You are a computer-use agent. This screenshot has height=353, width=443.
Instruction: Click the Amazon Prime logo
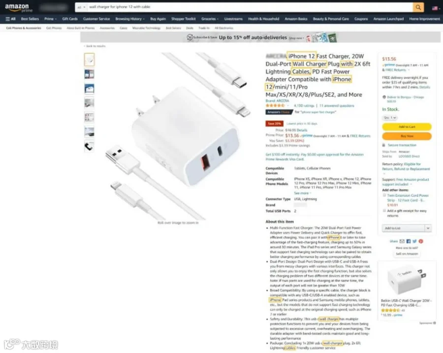[x=19, y=7]
